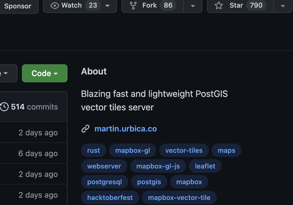Image resolution: width=293 pixels, height=205 pixels.
Task: Click the Sponsor button
Action: pyautogui.click(x=17, y=6)
